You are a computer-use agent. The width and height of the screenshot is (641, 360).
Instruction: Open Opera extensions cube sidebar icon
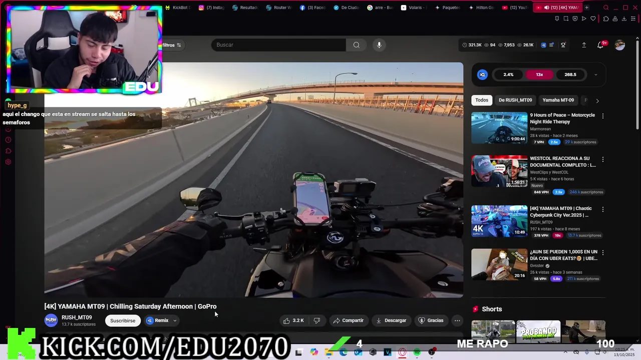(x=8, y=151)
